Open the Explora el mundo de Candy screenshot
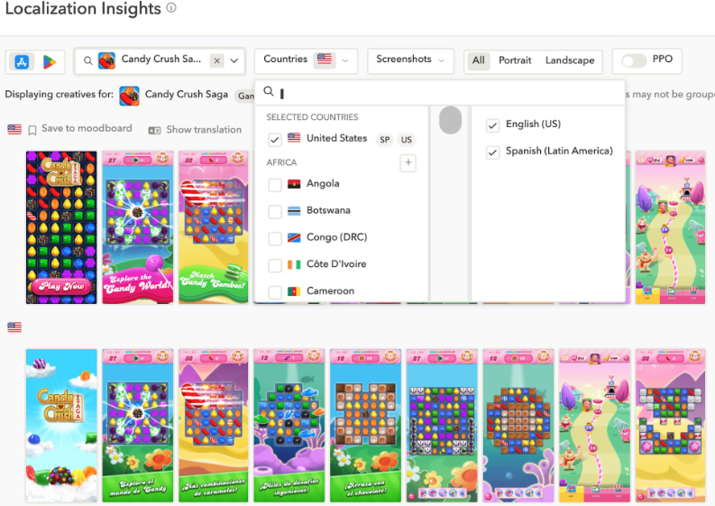This screenshot has height=506, width=715. pos(138,426)
